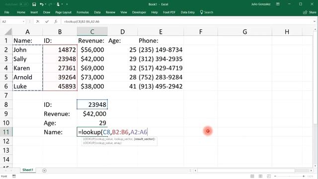
Task: Click the Share icon
Action: pyautogui.click(x=305, y=12)
